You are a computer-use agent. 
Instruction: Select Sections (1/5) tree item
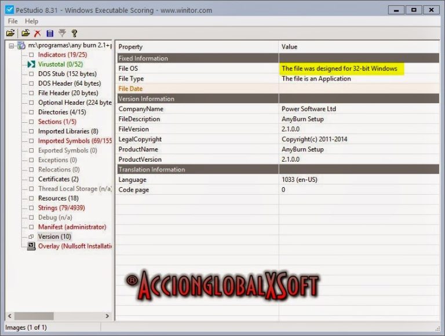pyautogui.click(x=57, y=122)
